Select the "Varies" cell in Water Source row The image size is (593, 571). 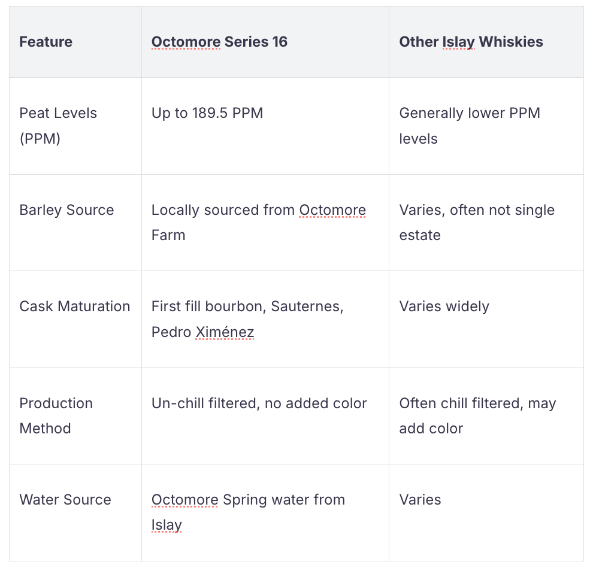420,500
